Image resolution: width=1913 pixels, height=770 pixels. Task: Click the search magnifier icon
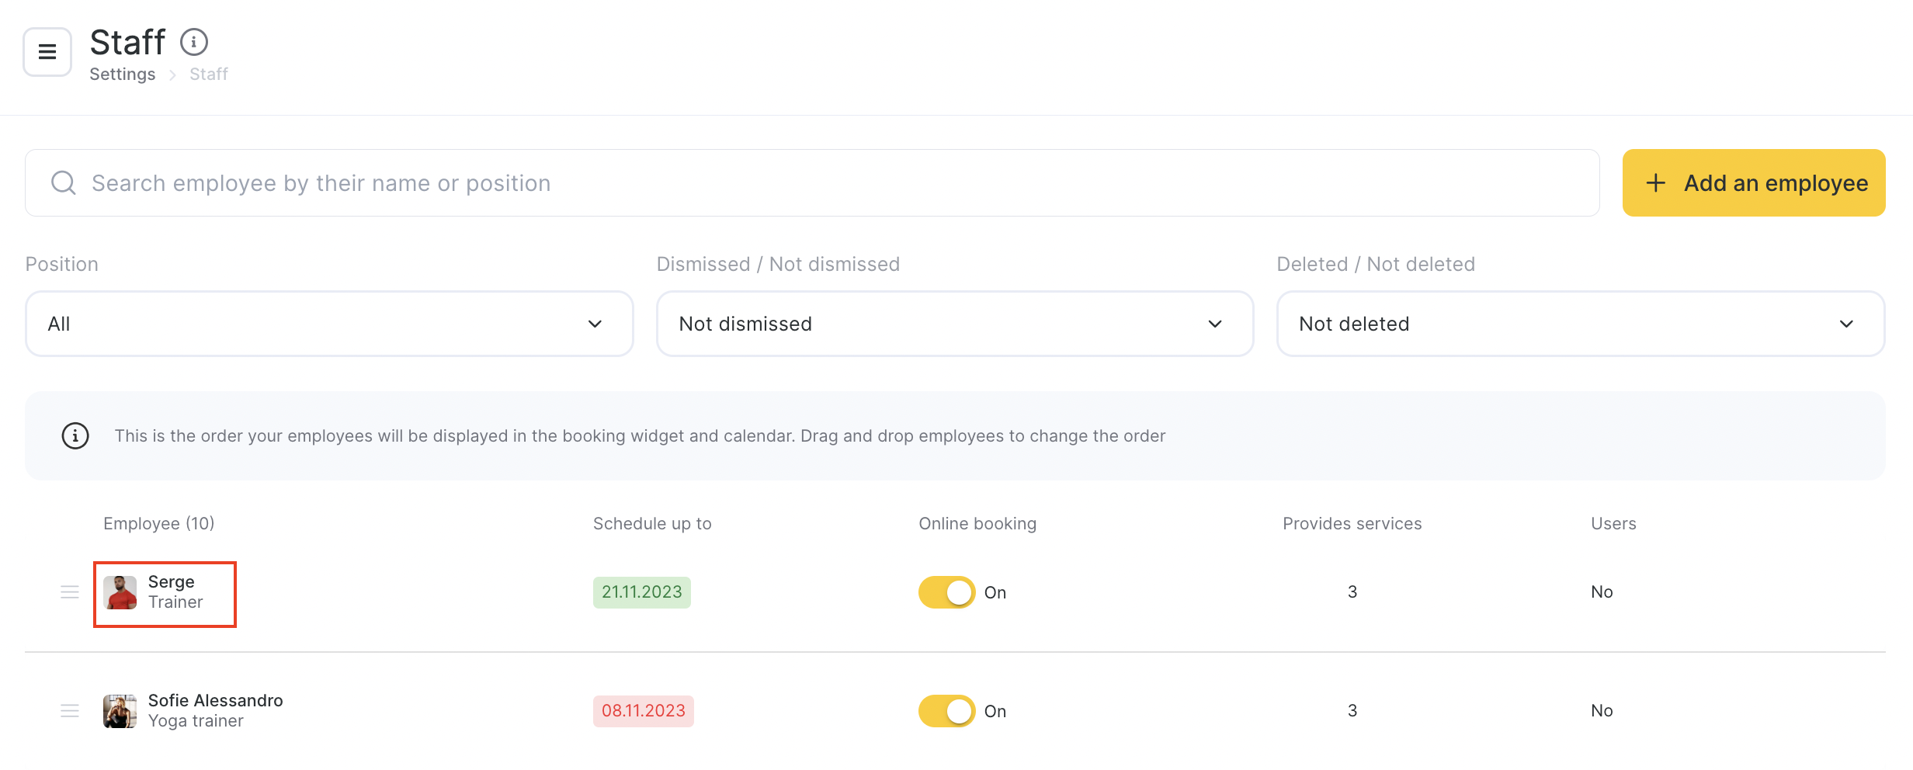click(64, 183)
